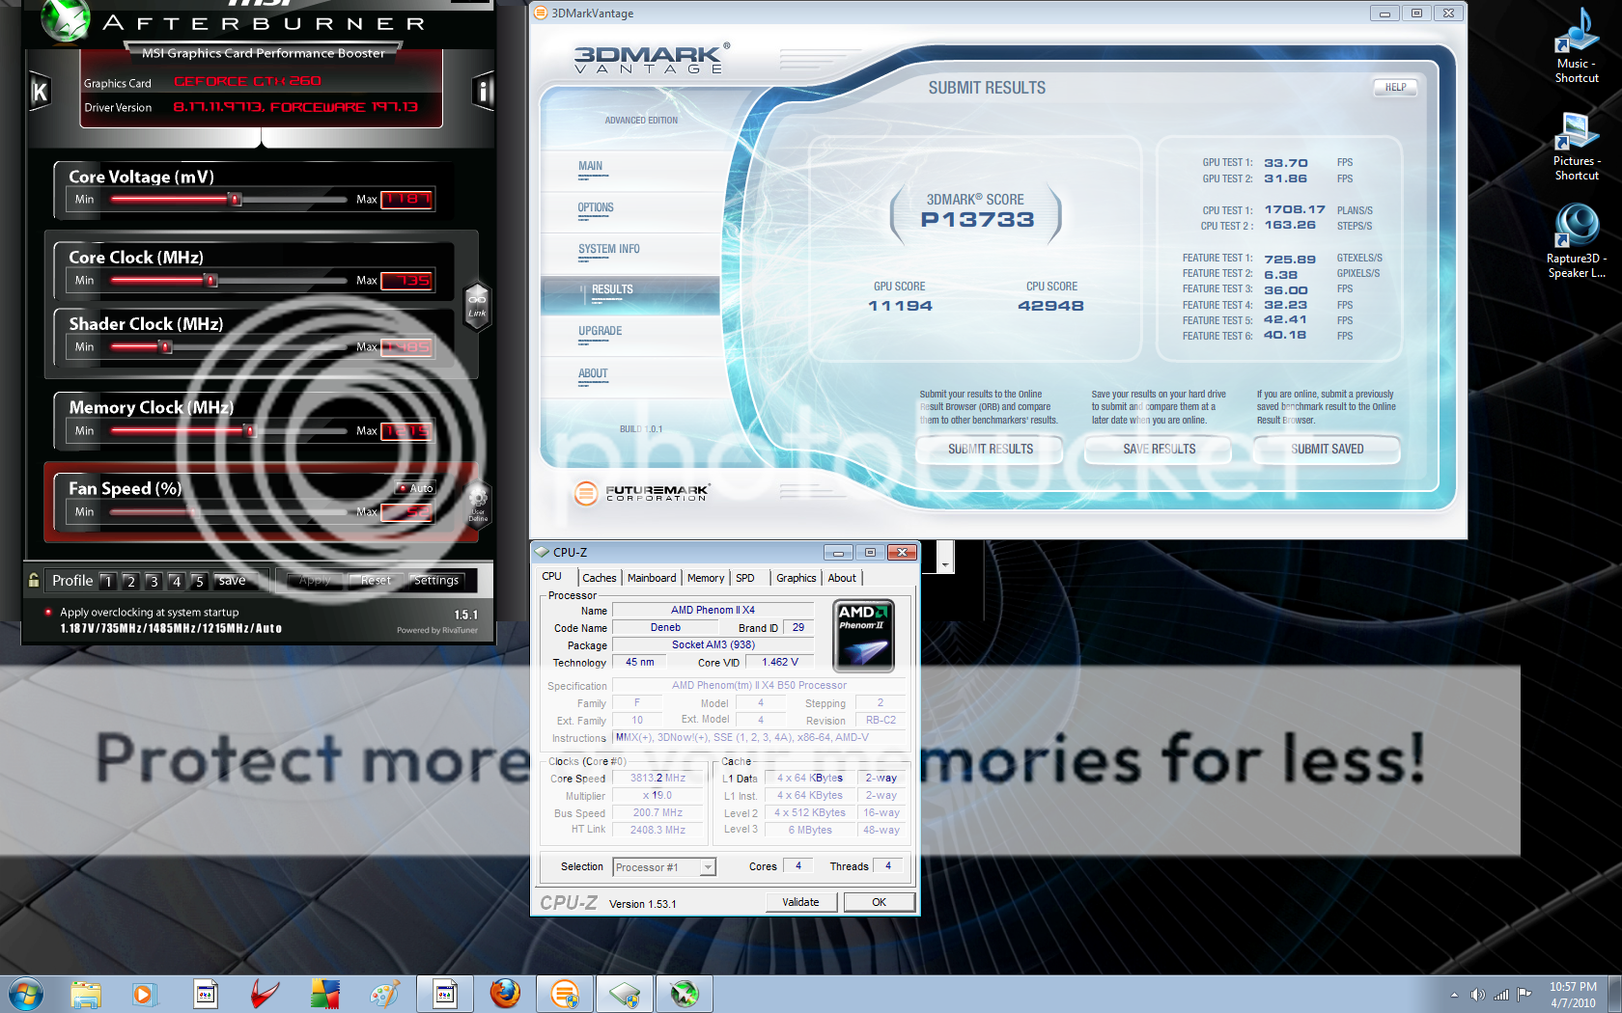Switch to Graphics tab in CPU-Z

797,578
